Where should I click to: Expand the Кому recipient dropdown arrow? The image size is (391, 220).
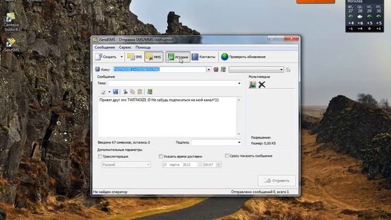pyautogui.click(x=209, y=70)
